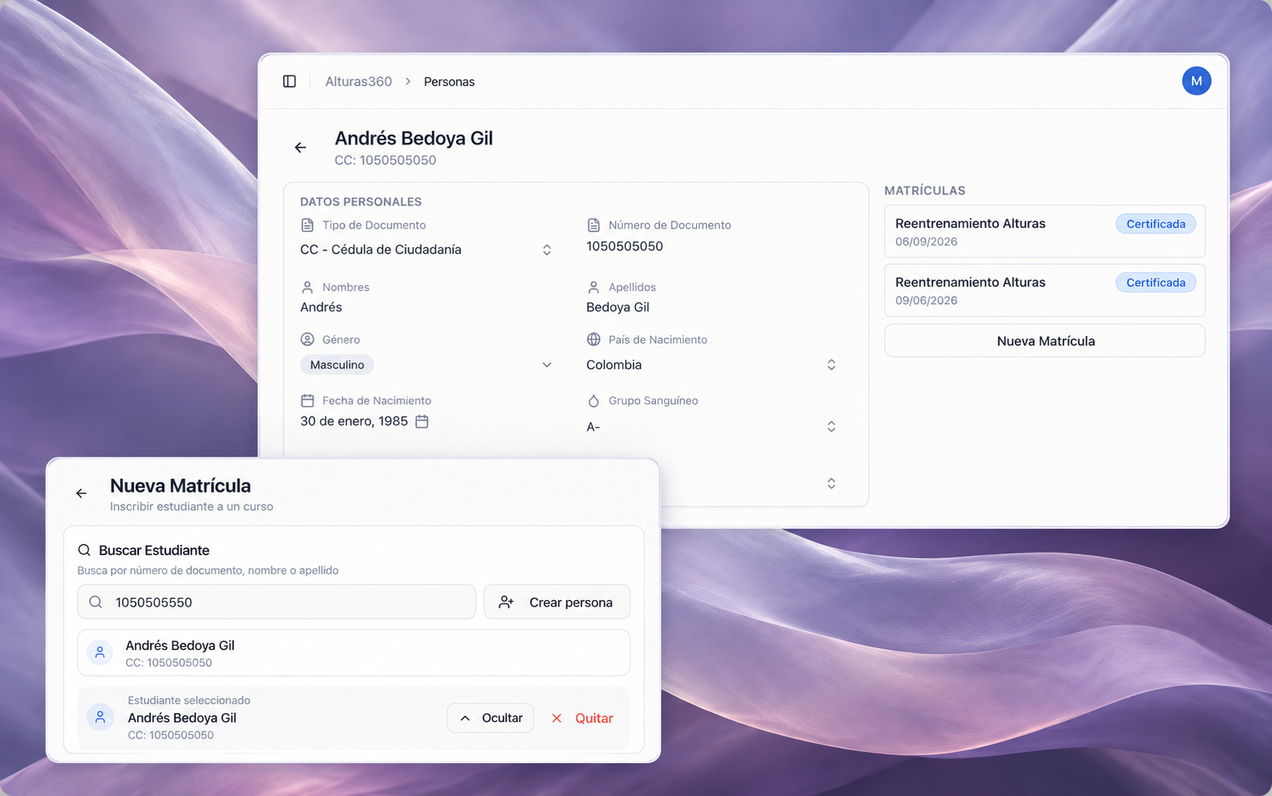Click the Masculino gender chip

pyautogui.click(x=337, y=365)
